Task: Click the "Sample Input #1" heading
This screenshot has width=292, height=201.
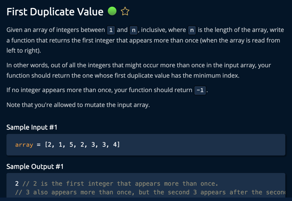Action: pos(32,127)
